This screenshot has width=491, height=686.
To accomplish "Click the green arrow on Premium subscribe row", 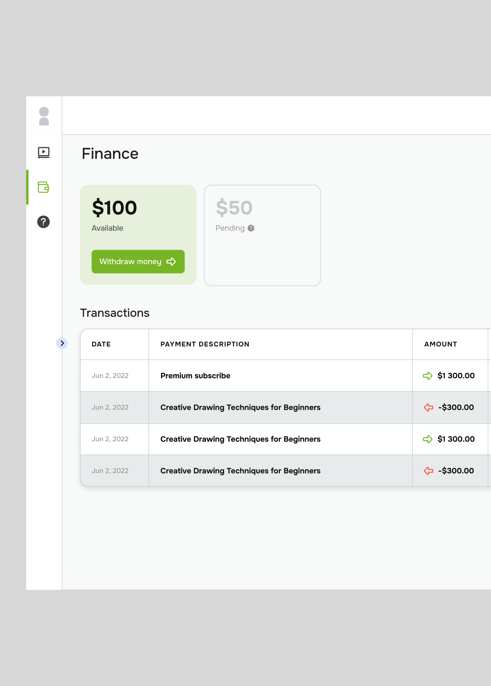I will 428,376.
